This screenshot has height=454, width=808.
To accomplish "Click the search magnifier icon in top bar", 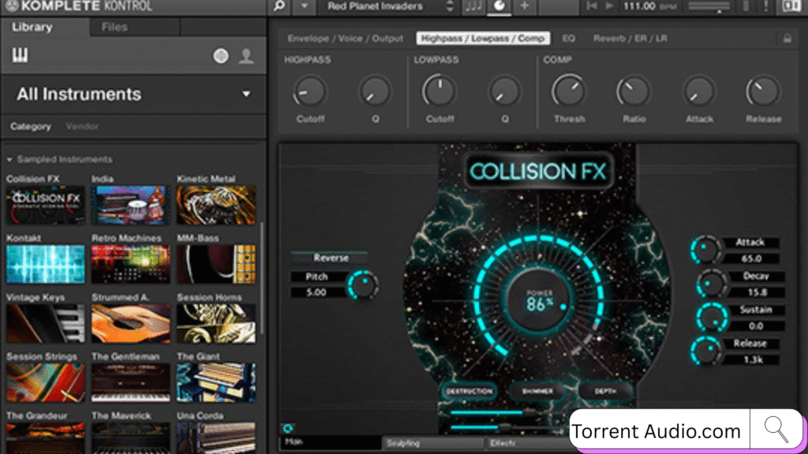I will point(280,7).
